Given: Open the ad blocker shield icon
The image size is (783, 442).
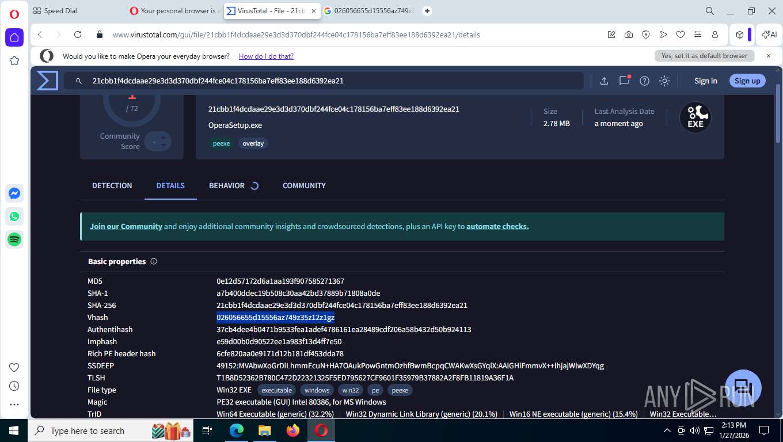Looking at the screenshot, I should pyautogui.click(x=646, y=35).
